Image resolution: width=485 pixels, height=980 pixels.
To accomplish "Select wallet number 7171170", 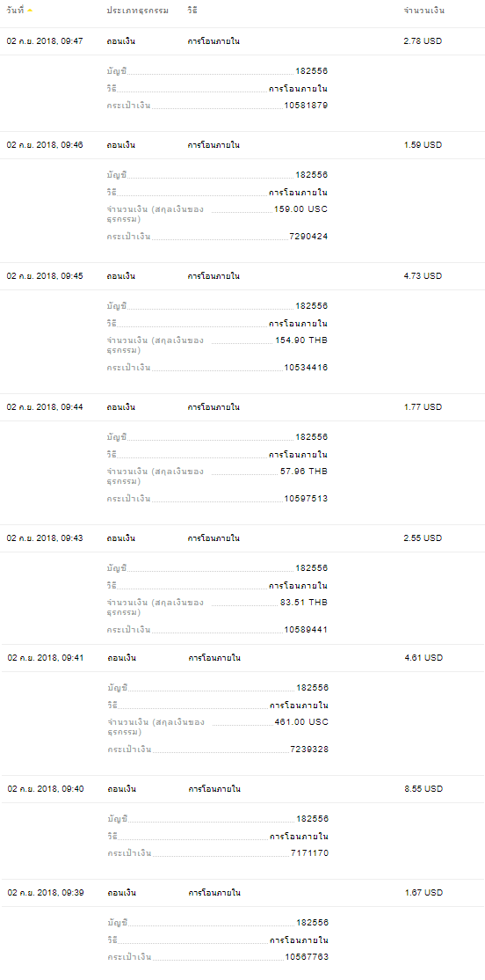I will [x=309, y=853].
